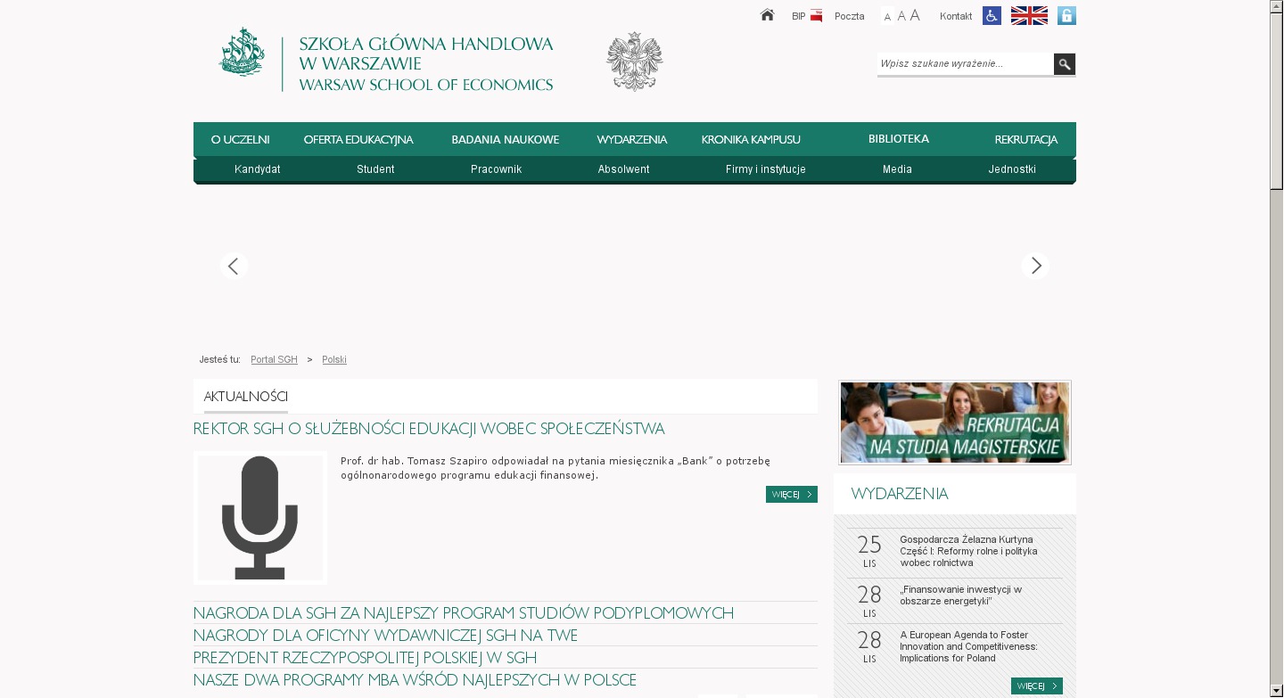Switch to English via UK flag

pyautogui.click(x=1029, y=16)
